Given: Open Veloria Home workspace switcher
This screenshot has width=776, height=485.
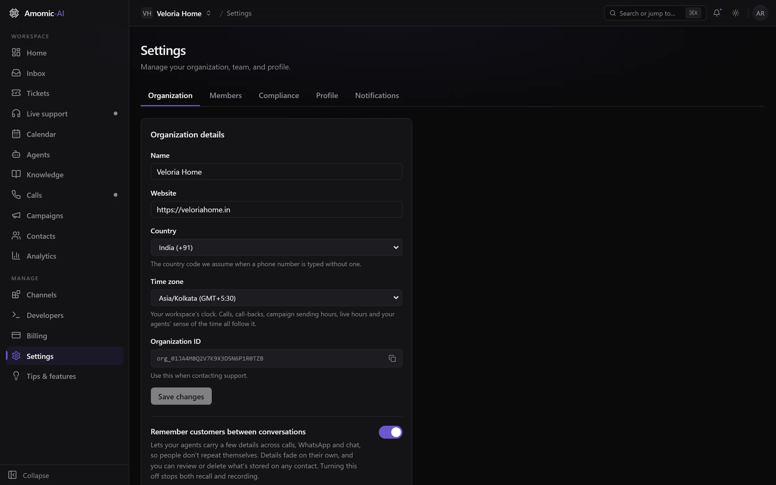Looking at the screenshot, I should 176,13.
